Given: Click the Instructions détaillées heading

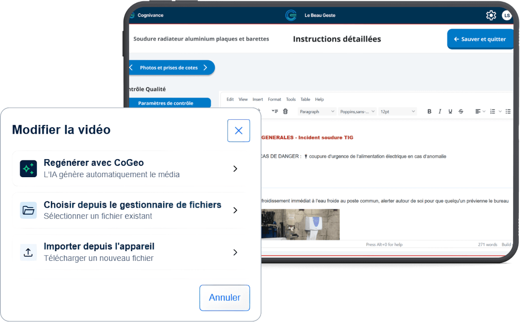Looking at the screenshot, I should pos(337,39).
